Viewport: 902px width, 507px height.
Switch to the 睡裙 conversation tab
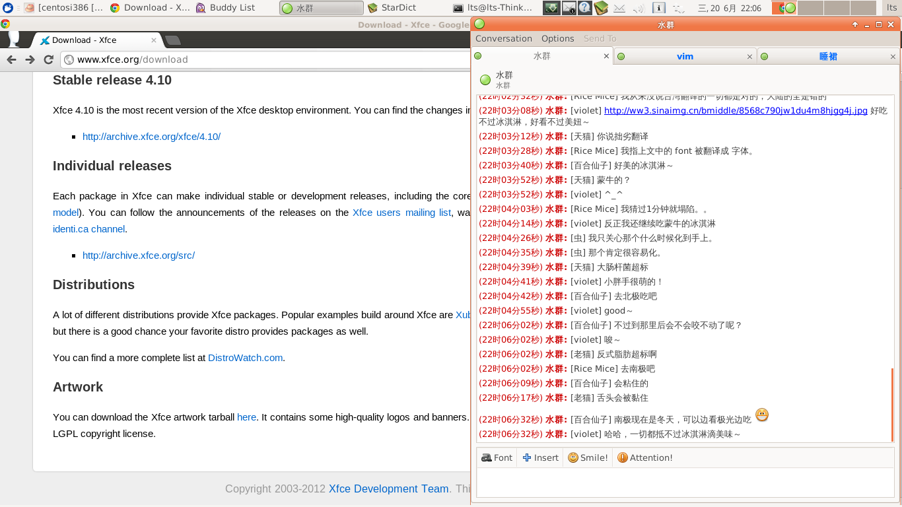[x=828, y=56]
